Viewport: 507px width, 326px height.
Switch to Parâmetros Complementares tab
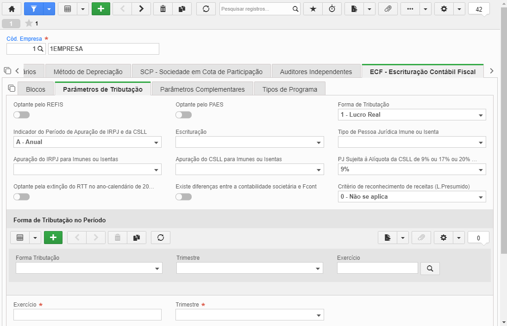(202, 89)
